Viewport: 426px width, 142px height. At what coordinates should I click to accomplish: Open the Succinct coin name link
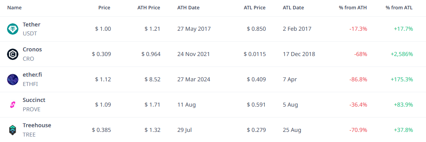[34, 100]
